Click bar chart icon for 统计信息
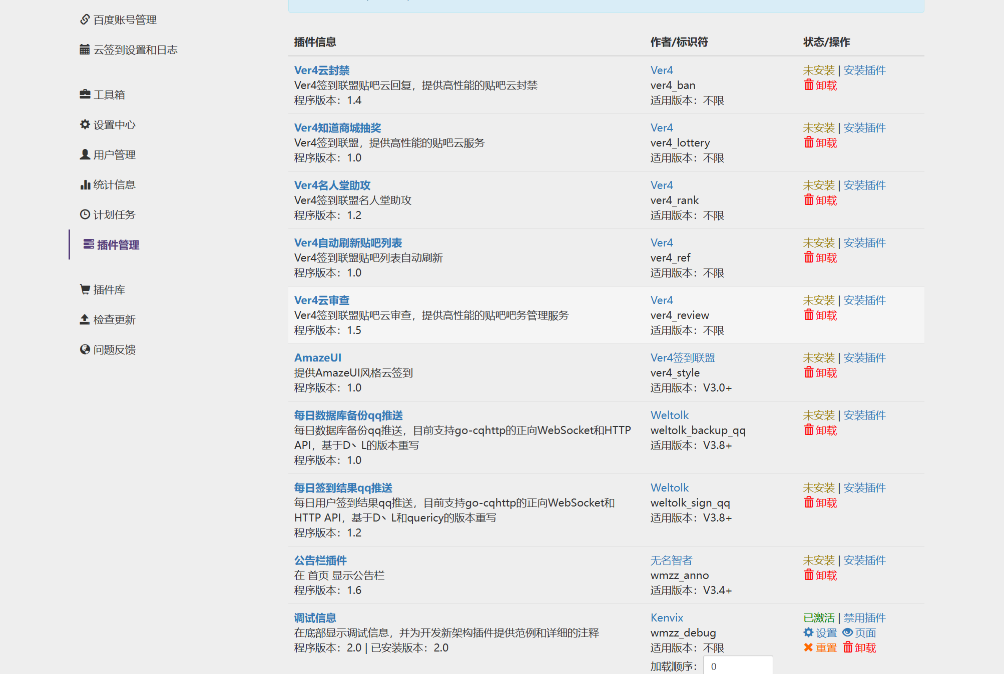 85,184
